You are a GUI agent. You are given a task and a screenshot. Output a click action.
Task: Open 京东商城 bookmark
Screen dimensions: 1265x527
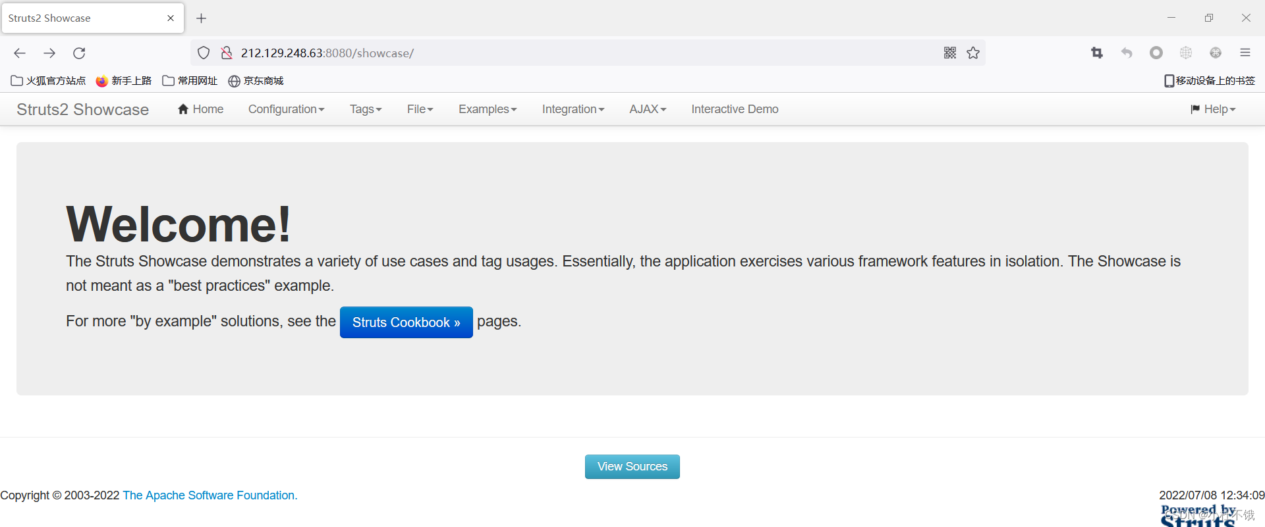[x=256, y=81]
